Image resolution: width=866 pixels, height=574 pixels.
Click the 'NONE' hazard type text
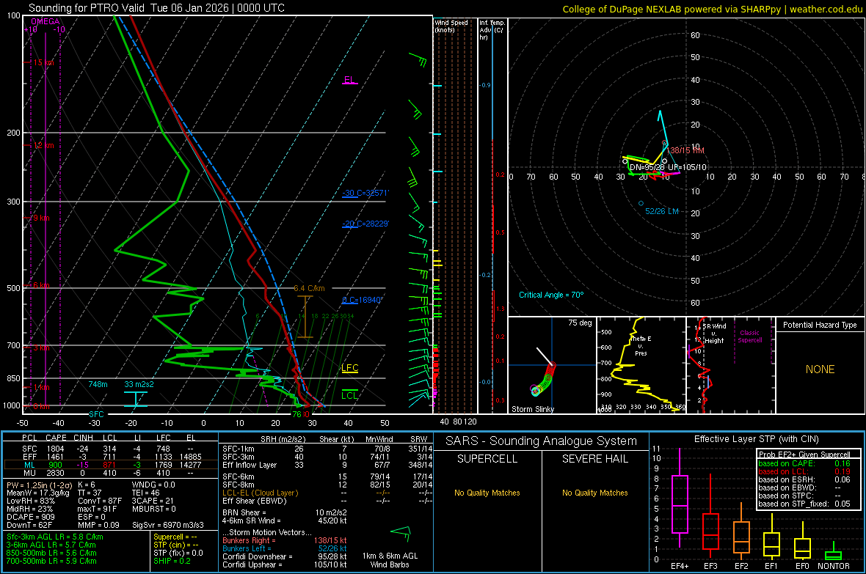(x=820, y=369)
